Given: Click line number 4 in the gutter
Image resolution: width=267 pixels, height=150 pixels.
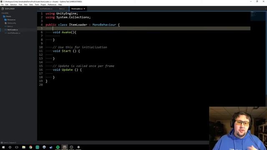Looking at the screenshot, I should tap(42, 25).
